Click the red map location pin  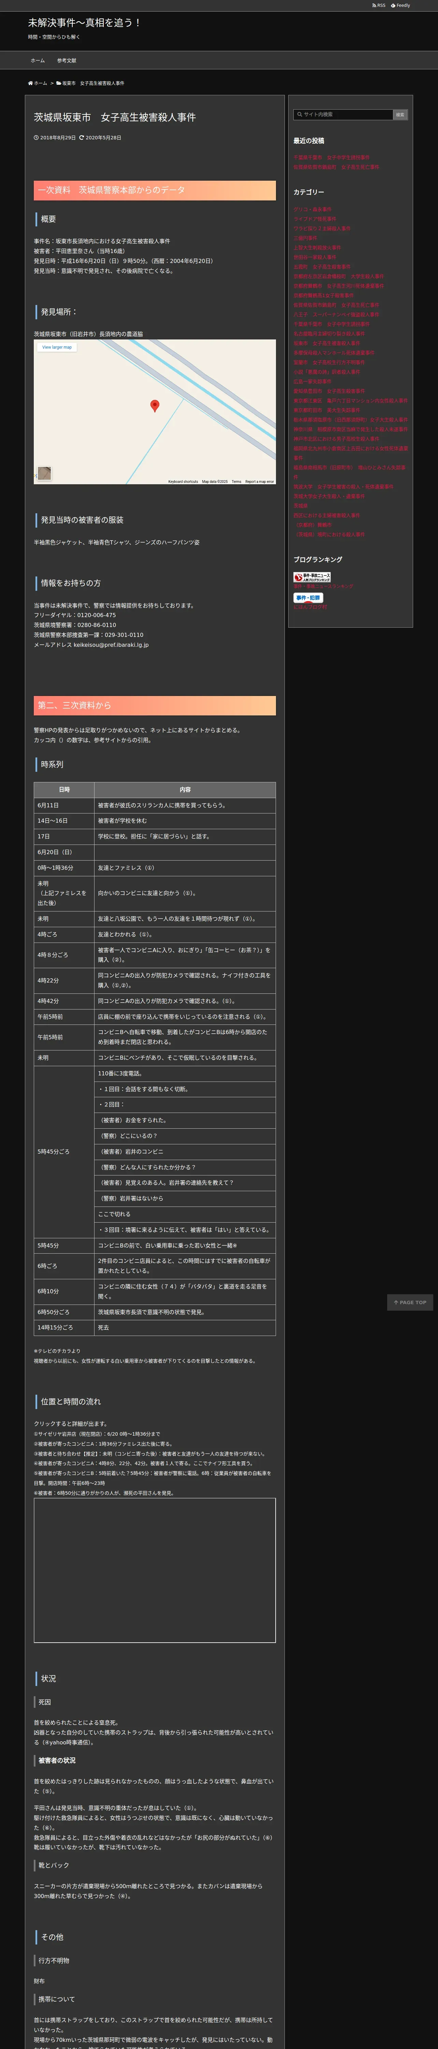click(x=155, y=405)
